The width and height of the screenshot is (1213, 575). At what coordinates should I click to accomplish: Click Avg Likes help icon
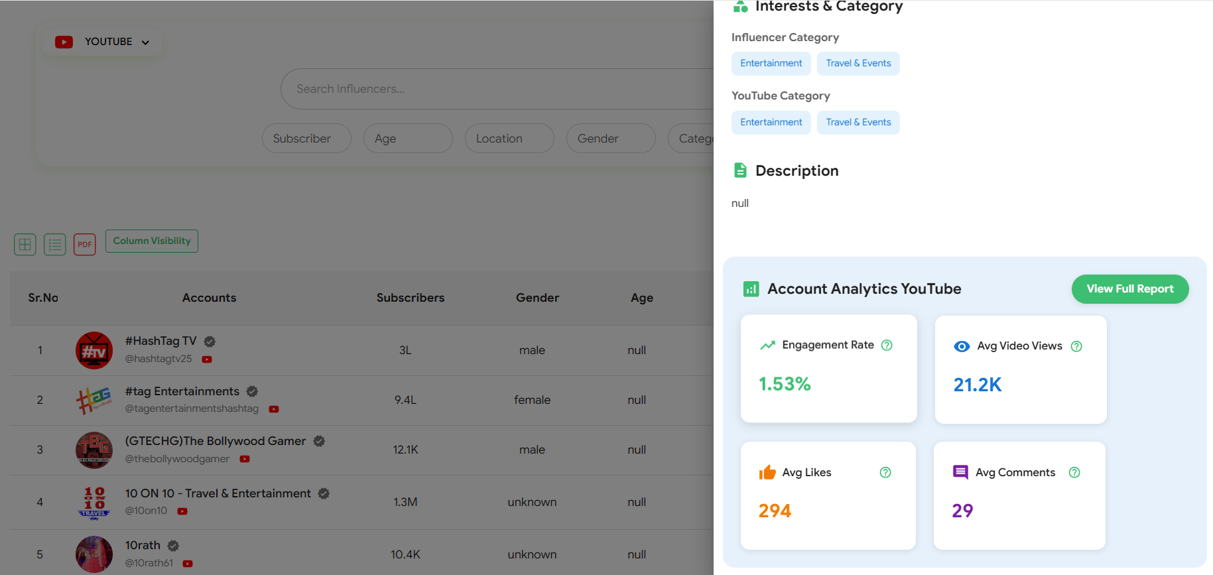885,472
